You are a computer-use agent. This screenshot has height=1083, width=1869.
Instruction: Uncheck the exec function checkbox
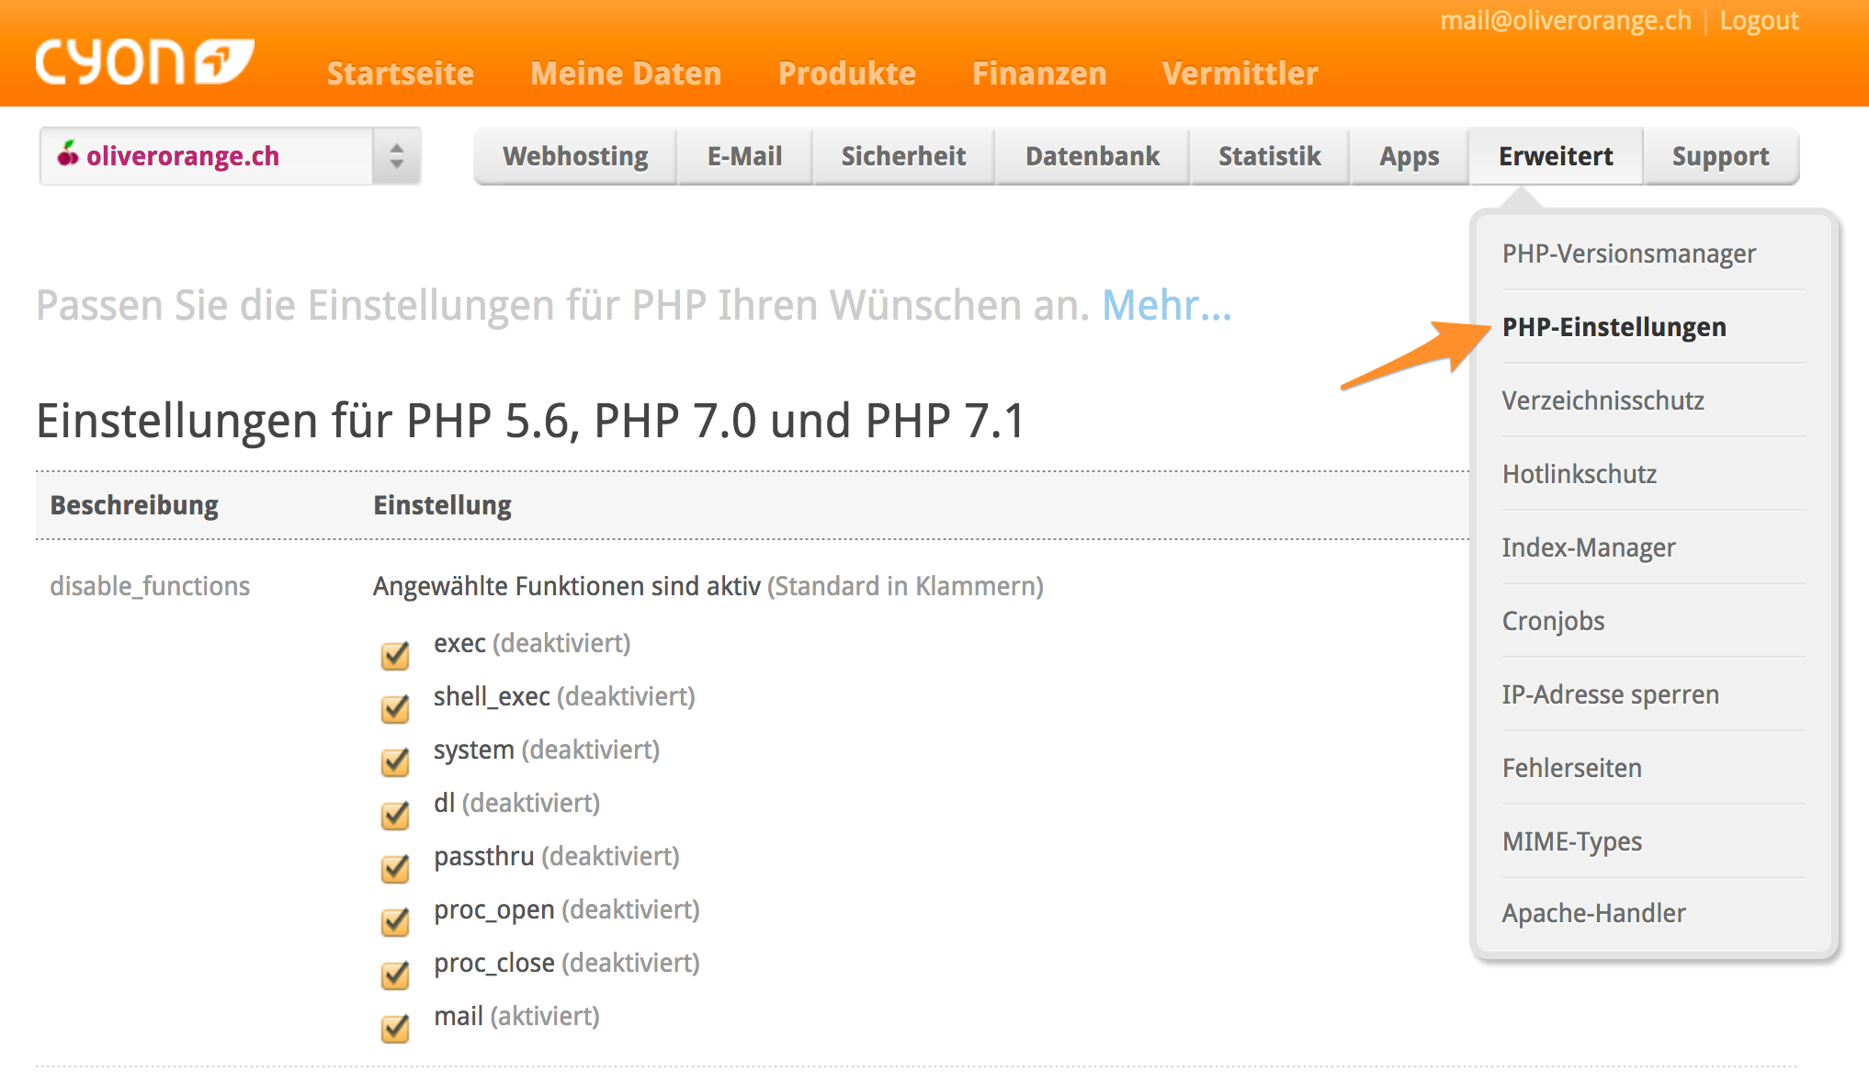[x=395, y=655]
